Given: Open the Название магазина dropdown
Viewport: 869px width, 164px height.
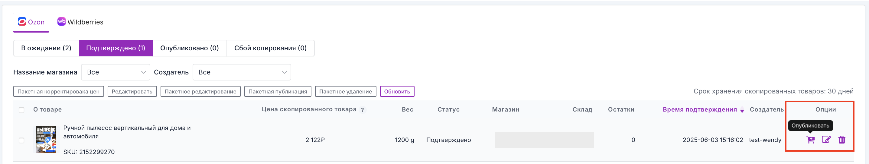Looking at the screenshot, I should [116, 72].
